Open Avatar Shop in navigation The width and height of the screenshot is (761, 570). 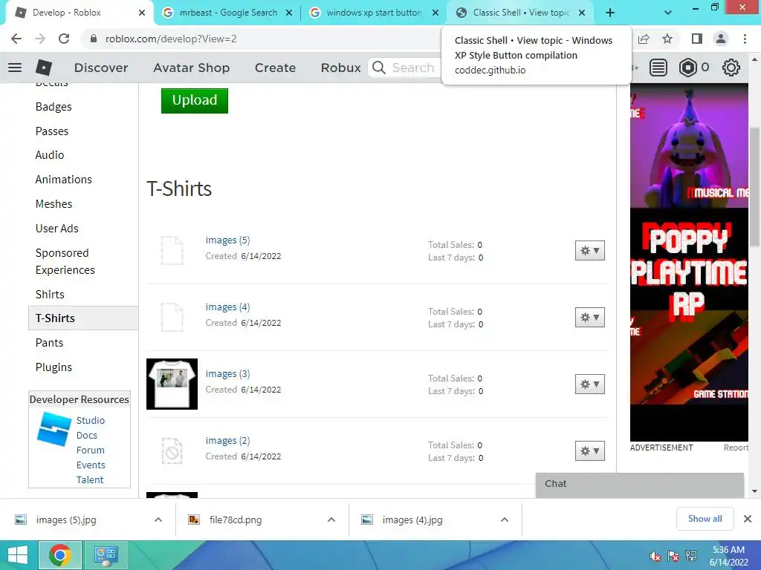pos(191,68)
